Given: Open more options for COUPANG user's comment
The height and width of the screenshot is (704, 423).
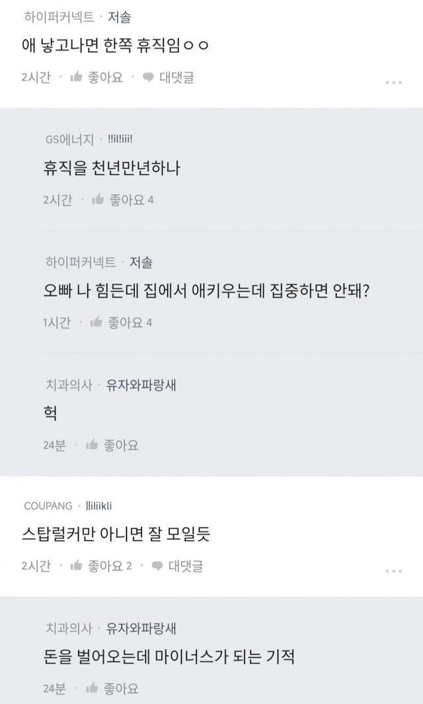Looking at the screenshot, I should 393,571.
